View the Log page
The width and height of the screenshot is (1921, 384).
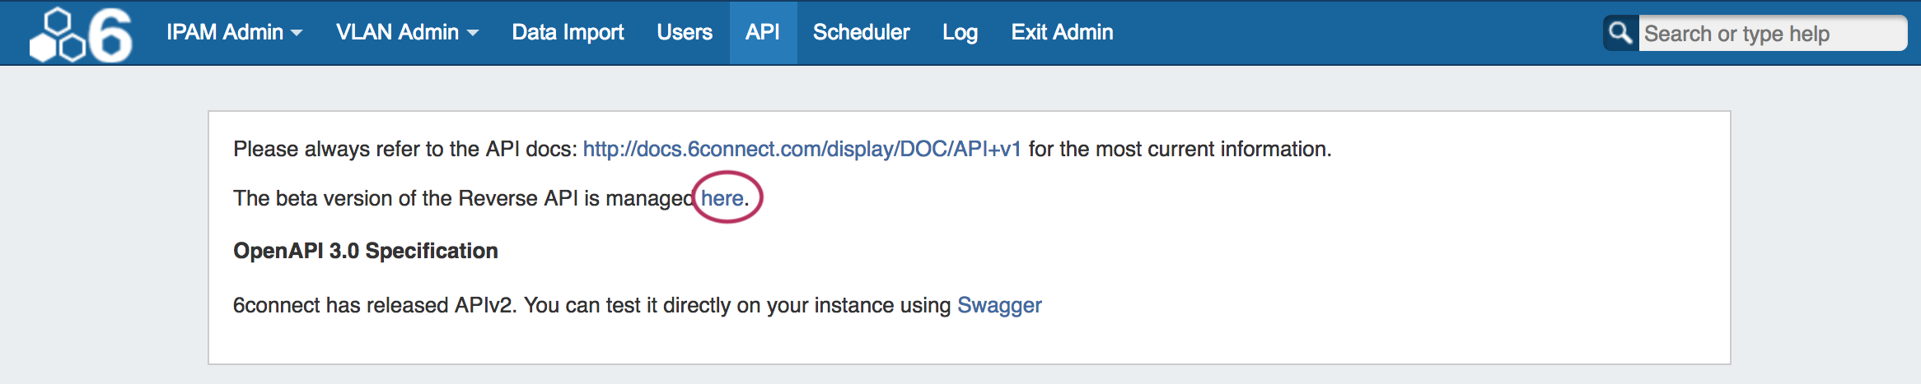pyautogui.click(x=960, y=32)
